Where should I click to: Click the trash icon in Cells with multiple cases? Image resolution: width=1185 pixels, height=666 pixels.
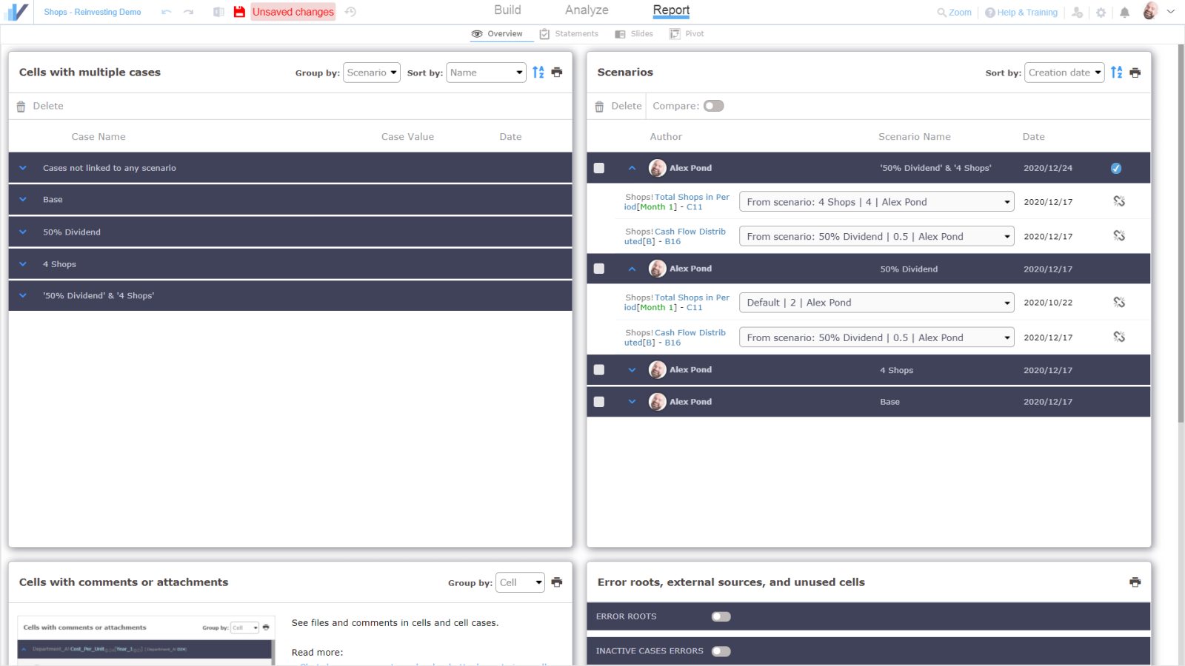(21, 107)
